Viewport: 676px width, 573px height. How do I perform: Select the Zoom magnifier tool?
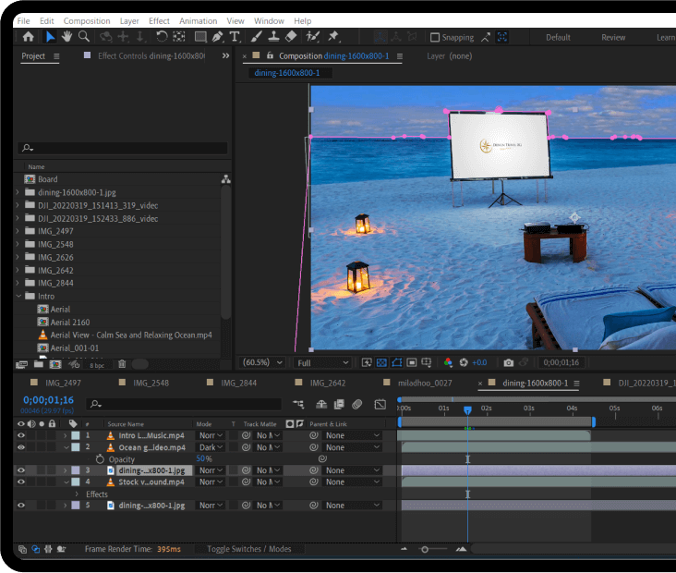click(84, 37)
